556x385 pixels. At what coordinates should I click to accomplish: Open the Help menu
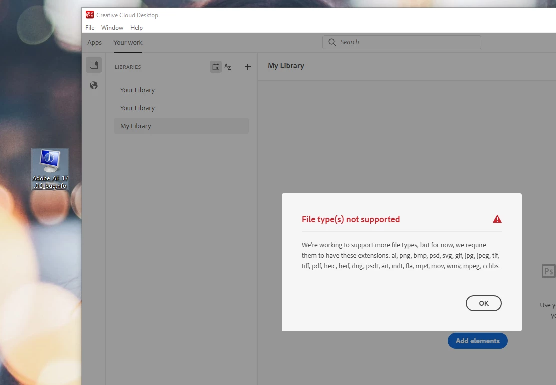tap(136, 27)
